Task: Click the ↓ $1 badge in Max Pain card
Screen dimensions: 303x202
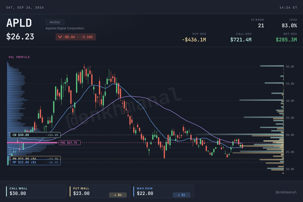Action: [x=182, y=195]
